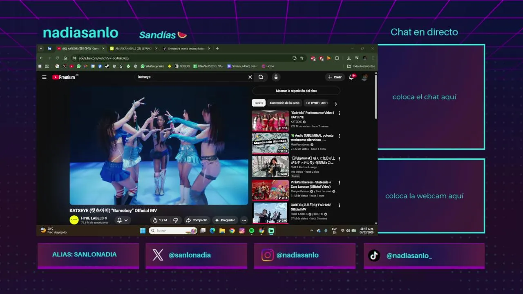Viewport: 523px width, 294px height.
Task: Open browser home page icon
Action: pos(65,58)
